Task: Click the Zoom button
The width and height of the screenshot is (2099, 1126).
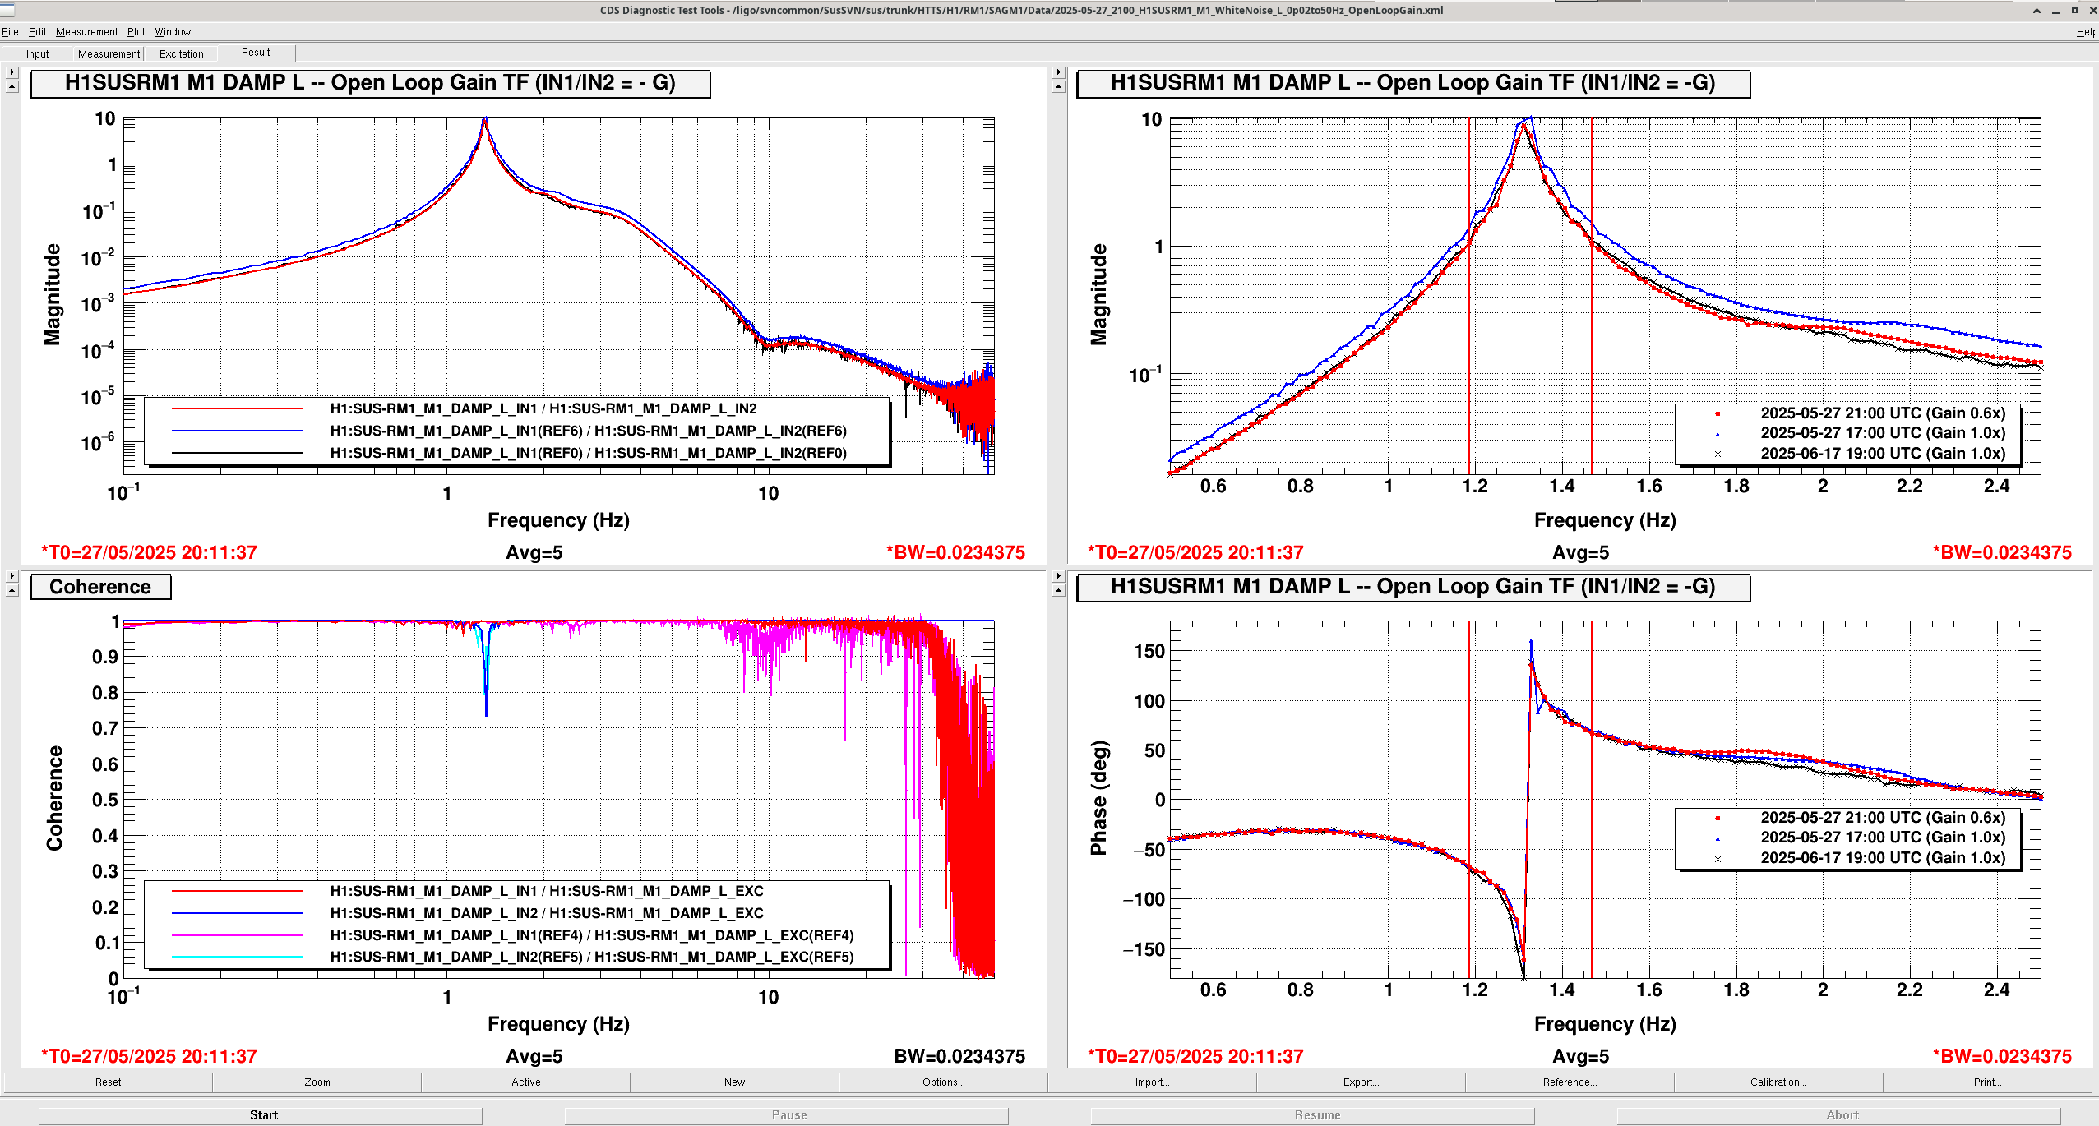Action: pyautogui.click(x=317, y=1082)
